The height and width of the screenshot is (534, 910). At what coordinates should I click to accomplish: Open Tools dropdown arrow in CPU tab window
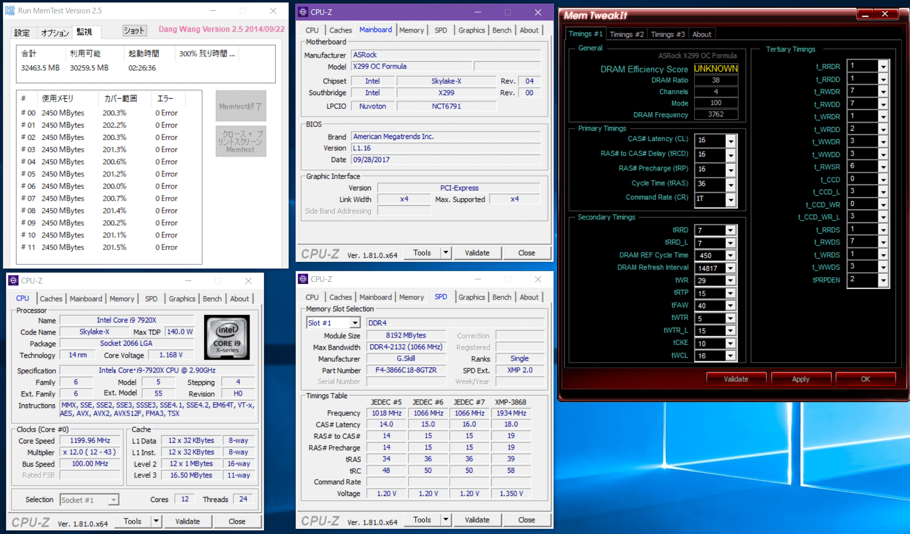pyautogui.click(x=156, y=521)
